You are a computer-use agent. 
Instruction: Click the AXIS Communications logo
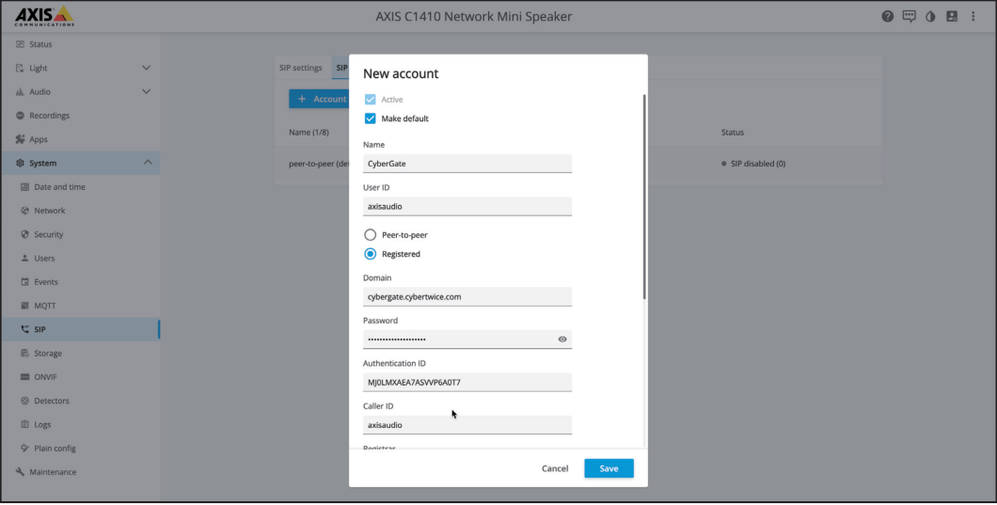click(x=44, y=16)
